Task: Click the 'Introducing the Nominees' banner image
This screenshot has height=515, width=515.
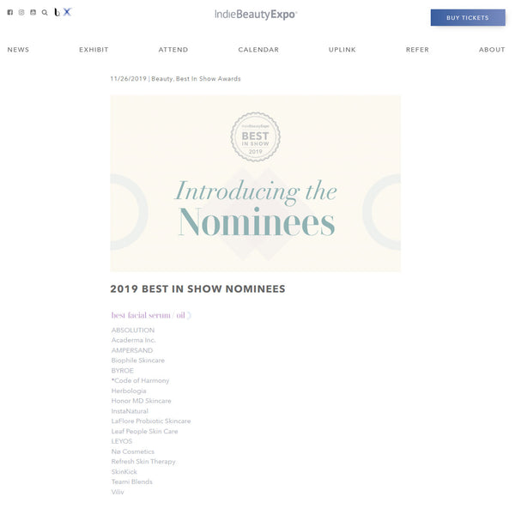Action: [255, 184]
